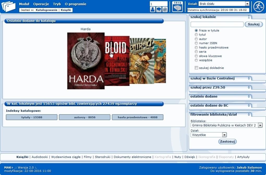Screen dimensions: 266x175
Task: Click the Szukaj button
Action: point(254,24)
